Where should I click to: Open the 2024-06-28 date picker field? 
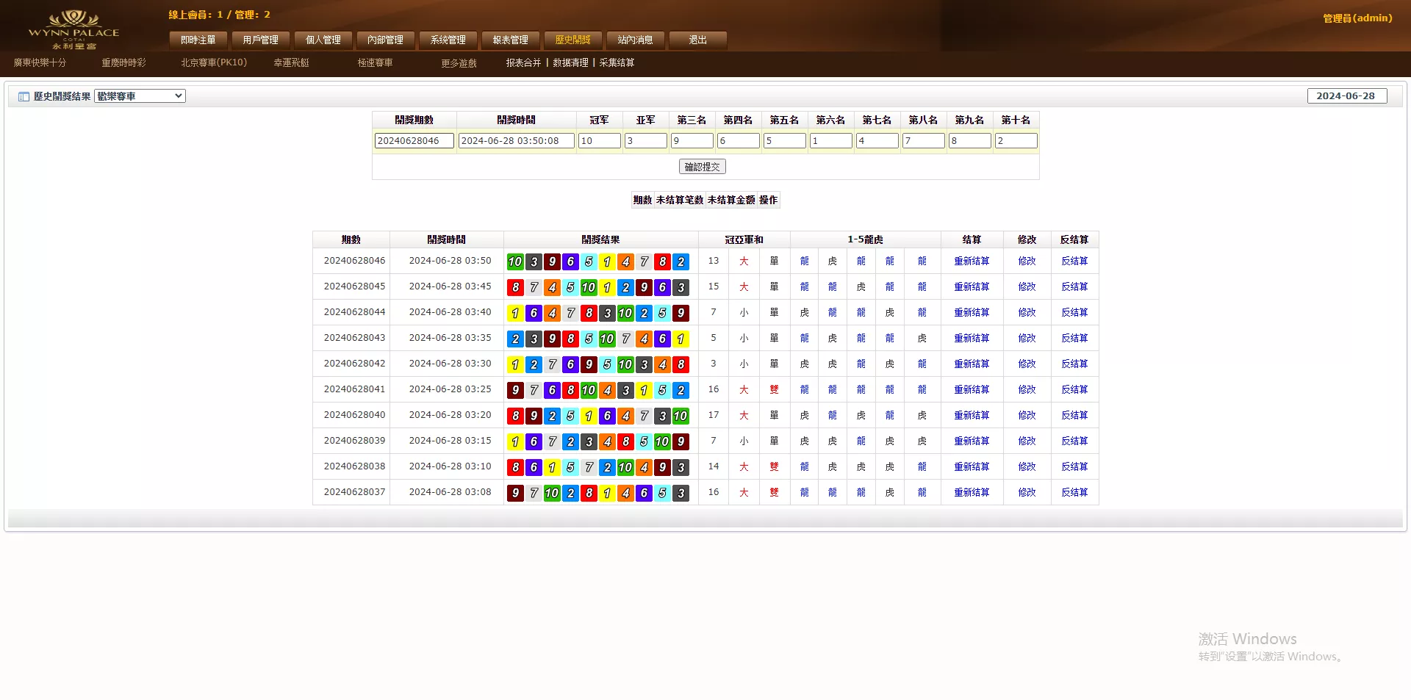(x=1346, y=96)
